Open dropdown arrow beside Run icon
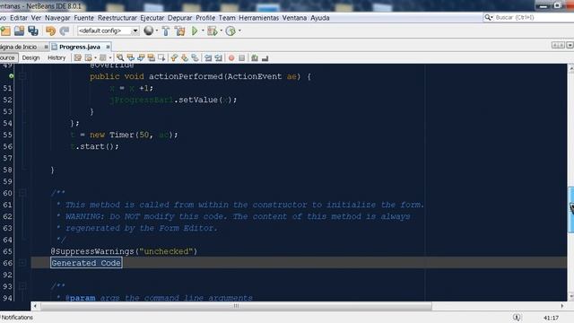Viewport: 574px width, 323px height. pyautogui.click(x=203, y=31)
